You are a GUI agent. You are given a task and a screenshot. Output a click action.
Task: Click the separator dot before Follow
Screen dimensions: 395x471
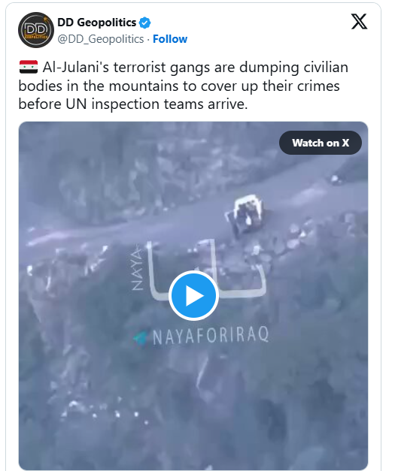pos(148,39)
